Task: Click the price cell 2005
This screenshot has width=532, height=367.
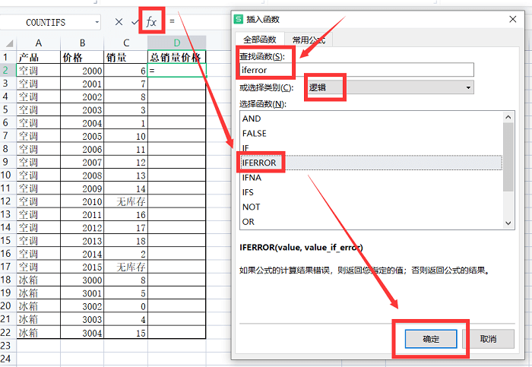Action: (x=82, y=136)
